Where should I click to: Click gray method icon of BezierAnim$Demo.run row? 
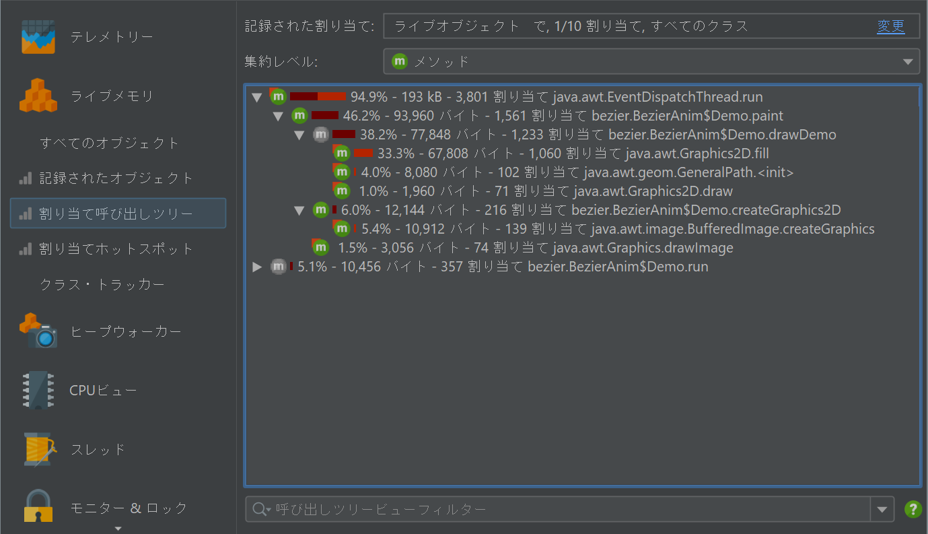[278, 267]
